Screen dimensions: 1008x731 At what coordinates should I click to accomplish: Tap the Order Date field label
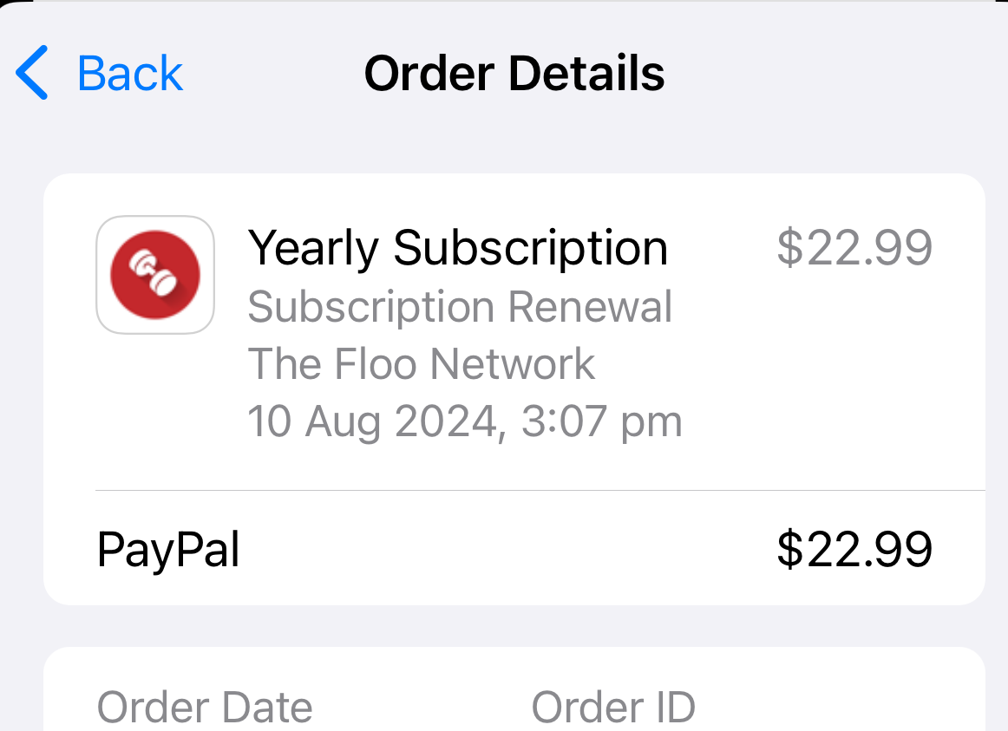click(205, 708)
